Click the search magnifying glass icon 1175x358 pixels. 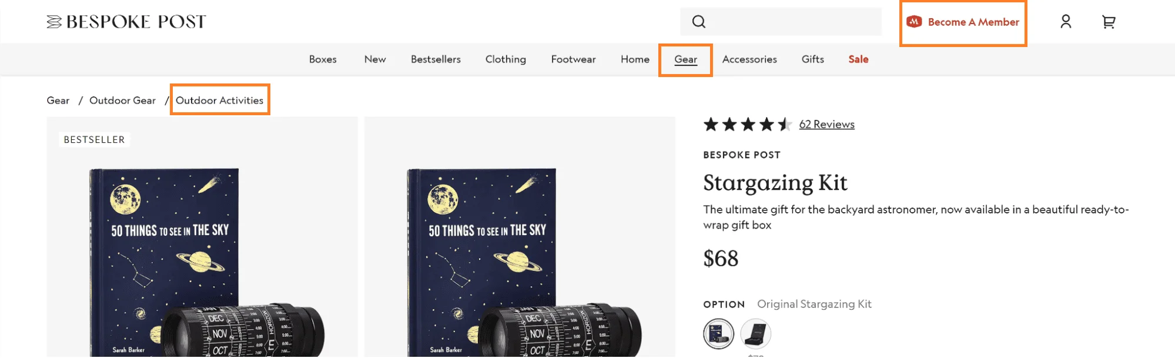click(699, 21)
